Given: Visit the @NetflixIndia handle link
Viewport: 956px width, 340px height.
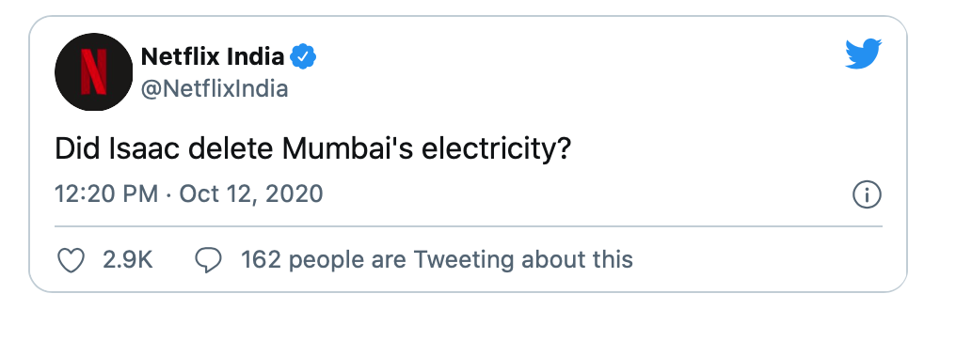Looking at the screenshot, I should (x=215, y=89).
